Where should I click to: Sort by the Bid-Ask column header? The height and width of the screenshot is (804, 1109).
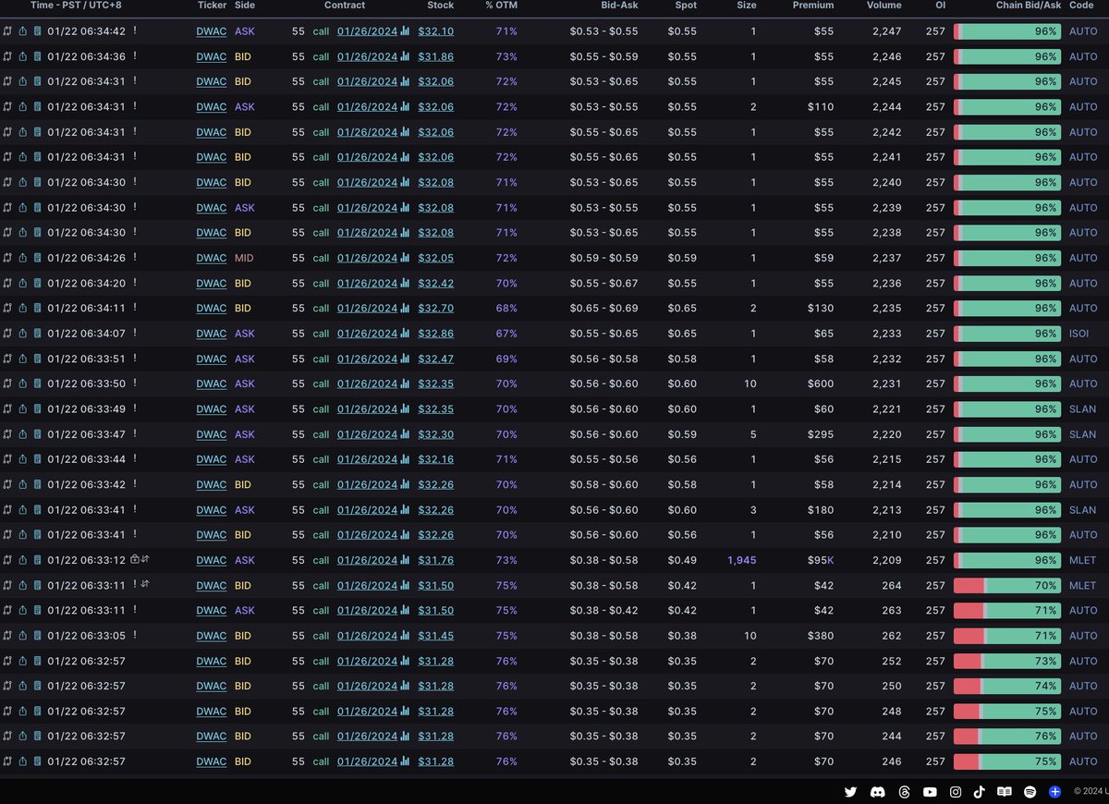point(617,6)
